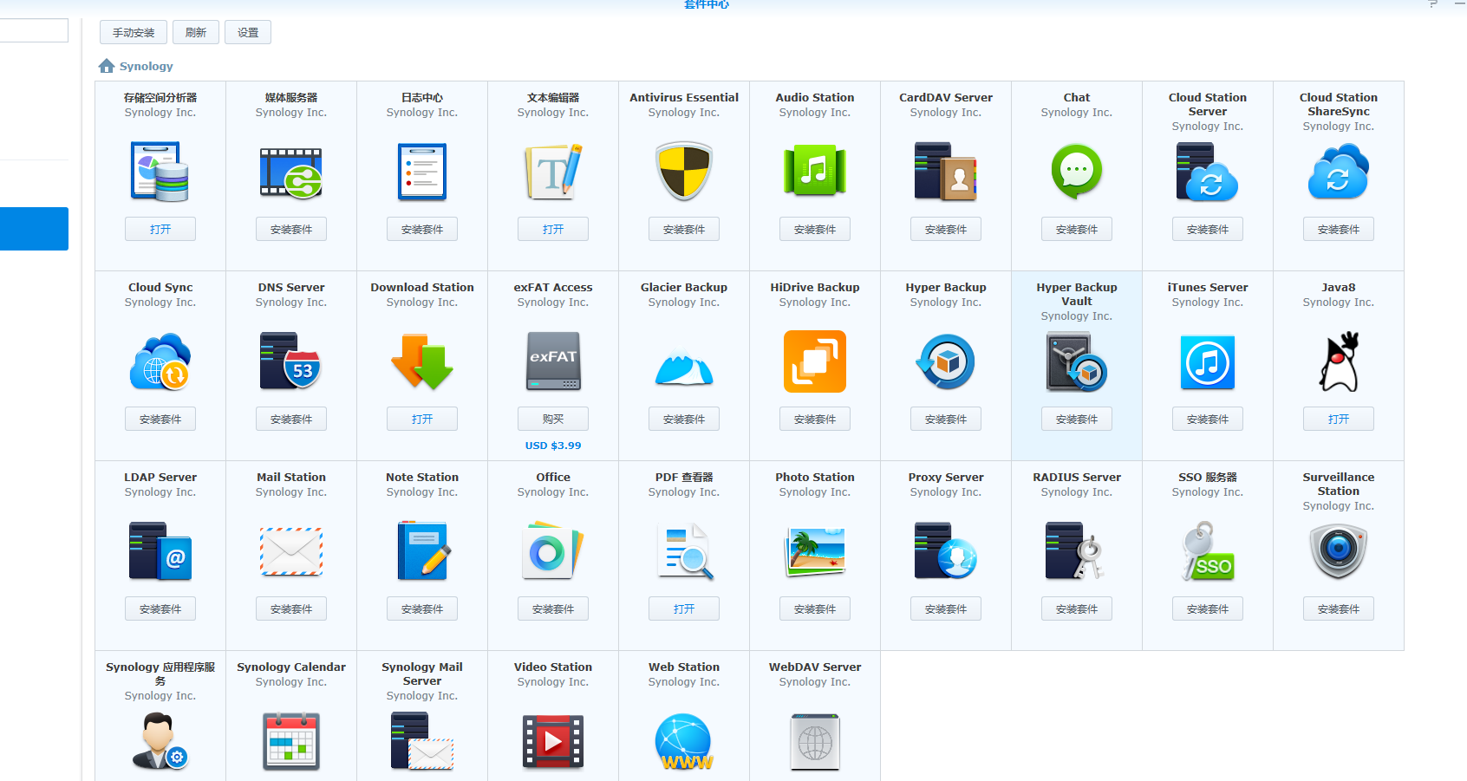Select the Cloud Sync icon
The height and width of the screenshot is (781, 1467).
pyautogui.click(x=160, y=362)
